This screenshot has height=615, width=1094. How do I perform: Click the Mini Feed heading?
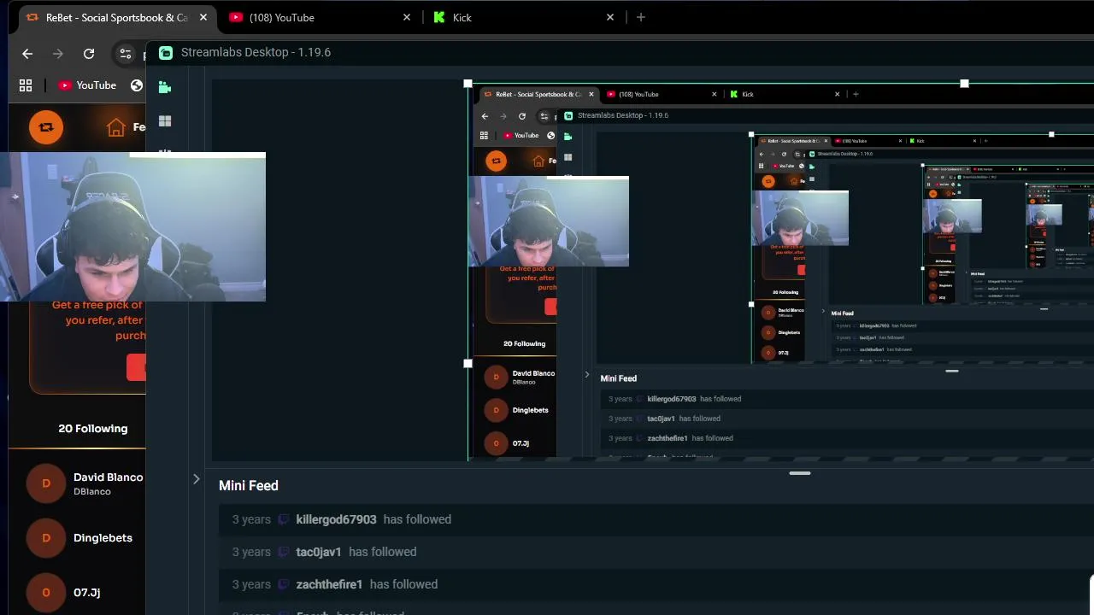(x=249, y=485)
